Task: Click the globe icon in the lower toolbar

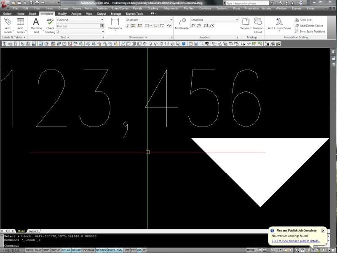Action: click(46, 44)
